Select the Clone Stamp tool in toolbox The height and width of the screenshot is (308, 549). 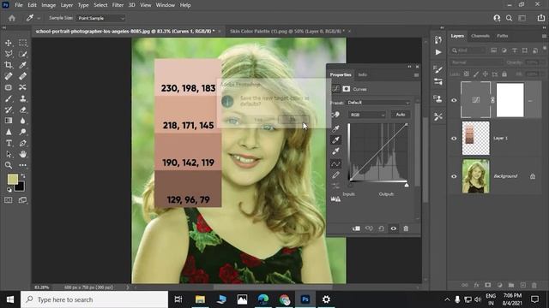(23, 98)
